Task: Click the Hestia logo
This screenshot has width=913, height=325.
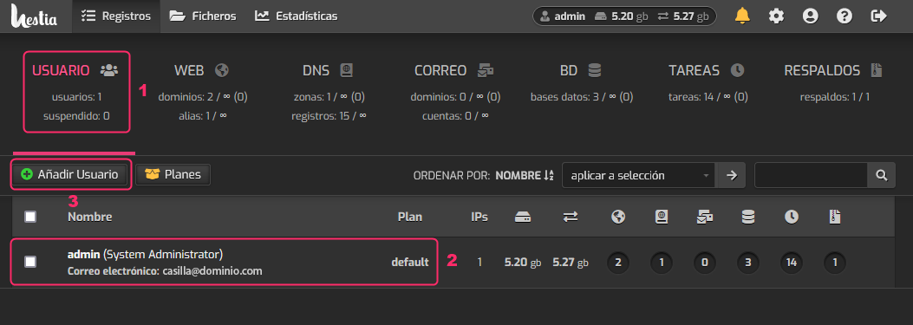Action: pyautogui.click(x=34, y=16)
